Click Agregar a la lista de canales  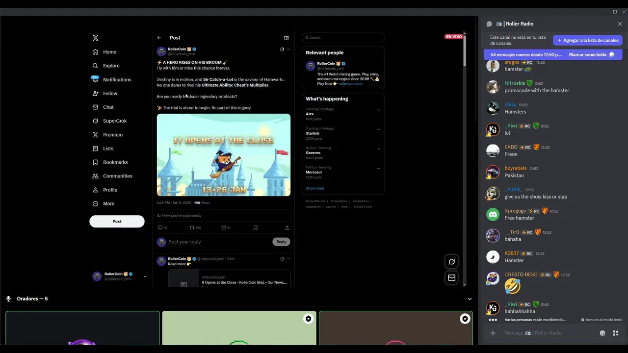pyautogui.click(x=588, y=40)
